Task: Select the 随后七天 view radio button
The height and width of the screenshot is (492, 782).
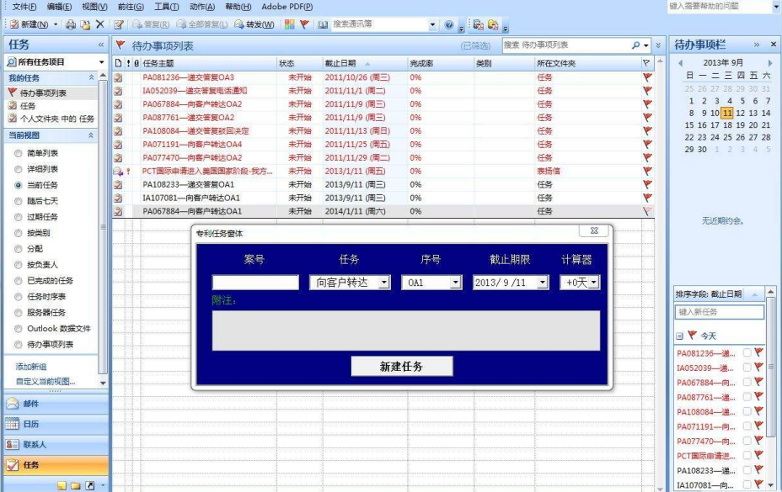Action: click(x=19, y=201)
